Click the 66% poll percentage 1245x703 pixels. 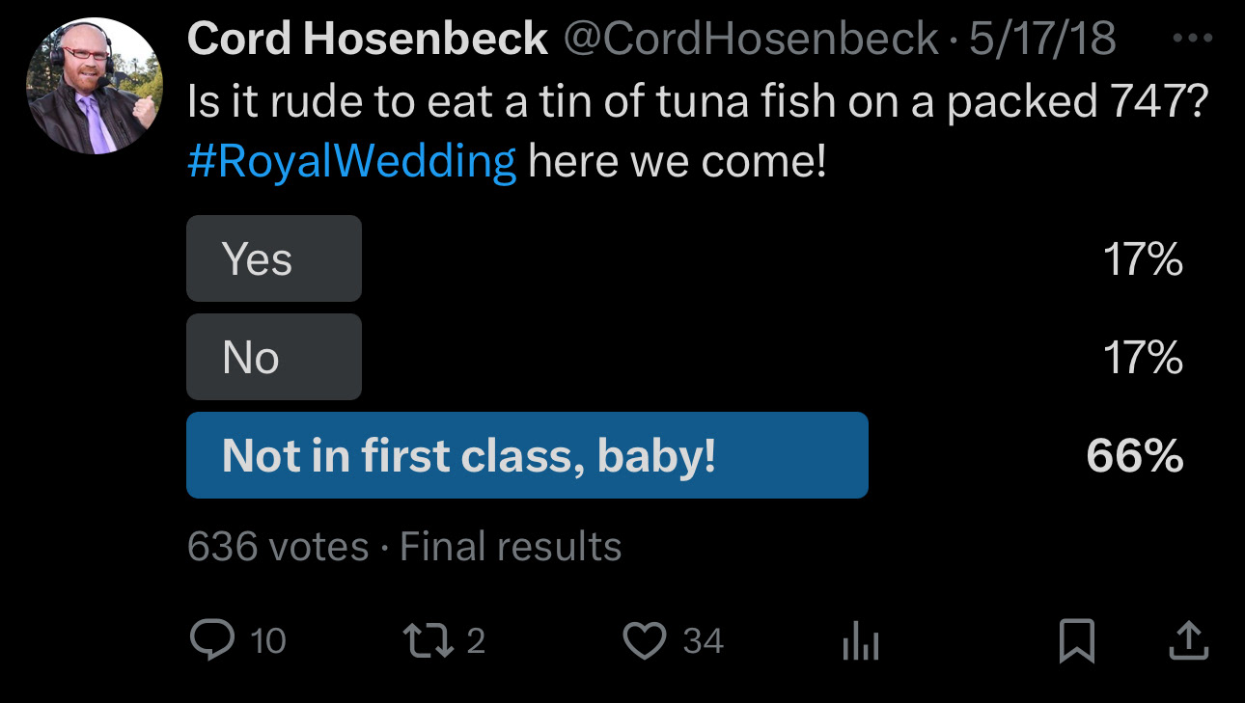pyautogui.click(x=1134, y=455)
